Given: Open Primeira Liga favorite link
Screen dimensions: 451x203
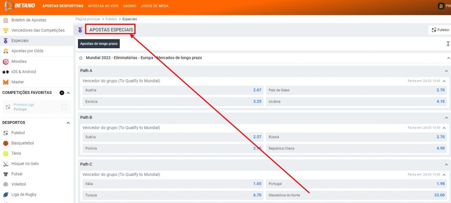Looking at the screenshot, I should tap(24, 105).
